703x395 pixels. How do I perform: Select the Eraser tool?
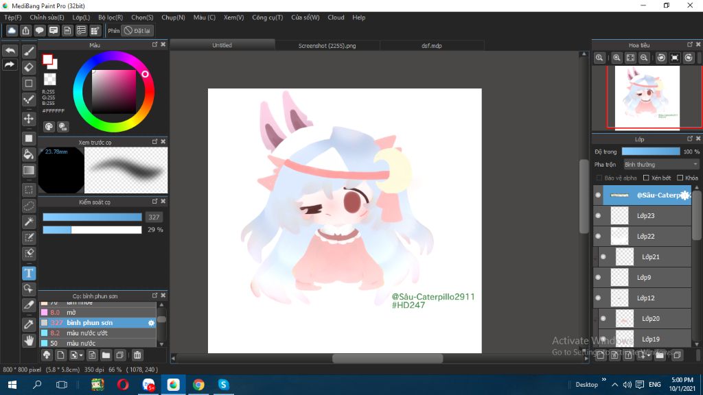pos(29,67)
